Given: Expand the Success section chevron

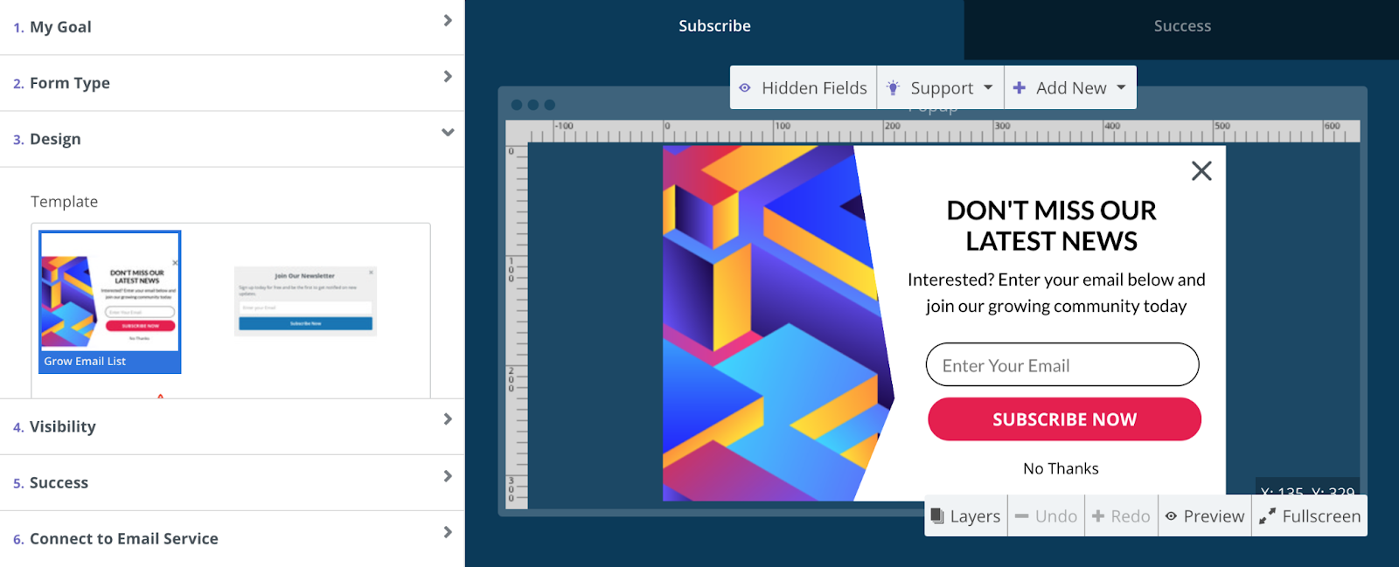Looking at the screenshot, I should tap(448, 476).
